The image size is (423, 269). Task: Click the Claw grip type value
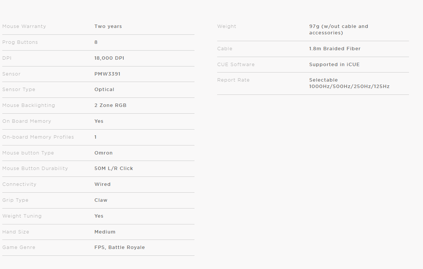101,200
